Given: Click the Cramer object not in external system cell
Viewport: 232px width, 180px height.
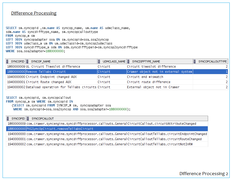Looking at the screenshot, I should tap(159, 72).
